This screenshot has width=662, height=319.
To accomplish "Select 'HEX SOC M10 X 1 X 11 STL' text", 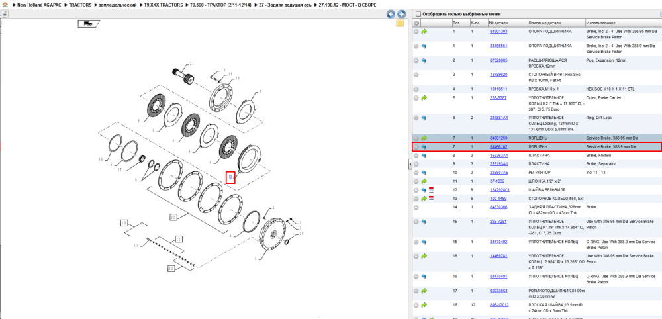I will click(610, 89).
